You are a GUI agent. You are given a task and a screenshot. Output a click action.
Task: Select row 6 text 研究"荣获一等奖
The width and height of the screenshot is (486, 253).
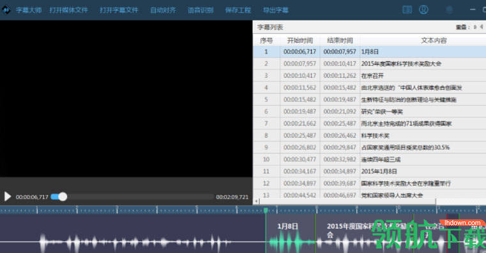click(x=382, y=112)
